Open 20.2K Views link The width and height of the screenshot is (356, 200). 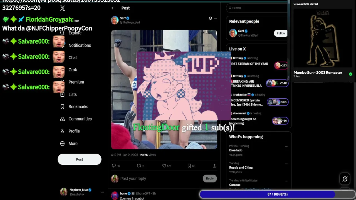pos(148,155)
